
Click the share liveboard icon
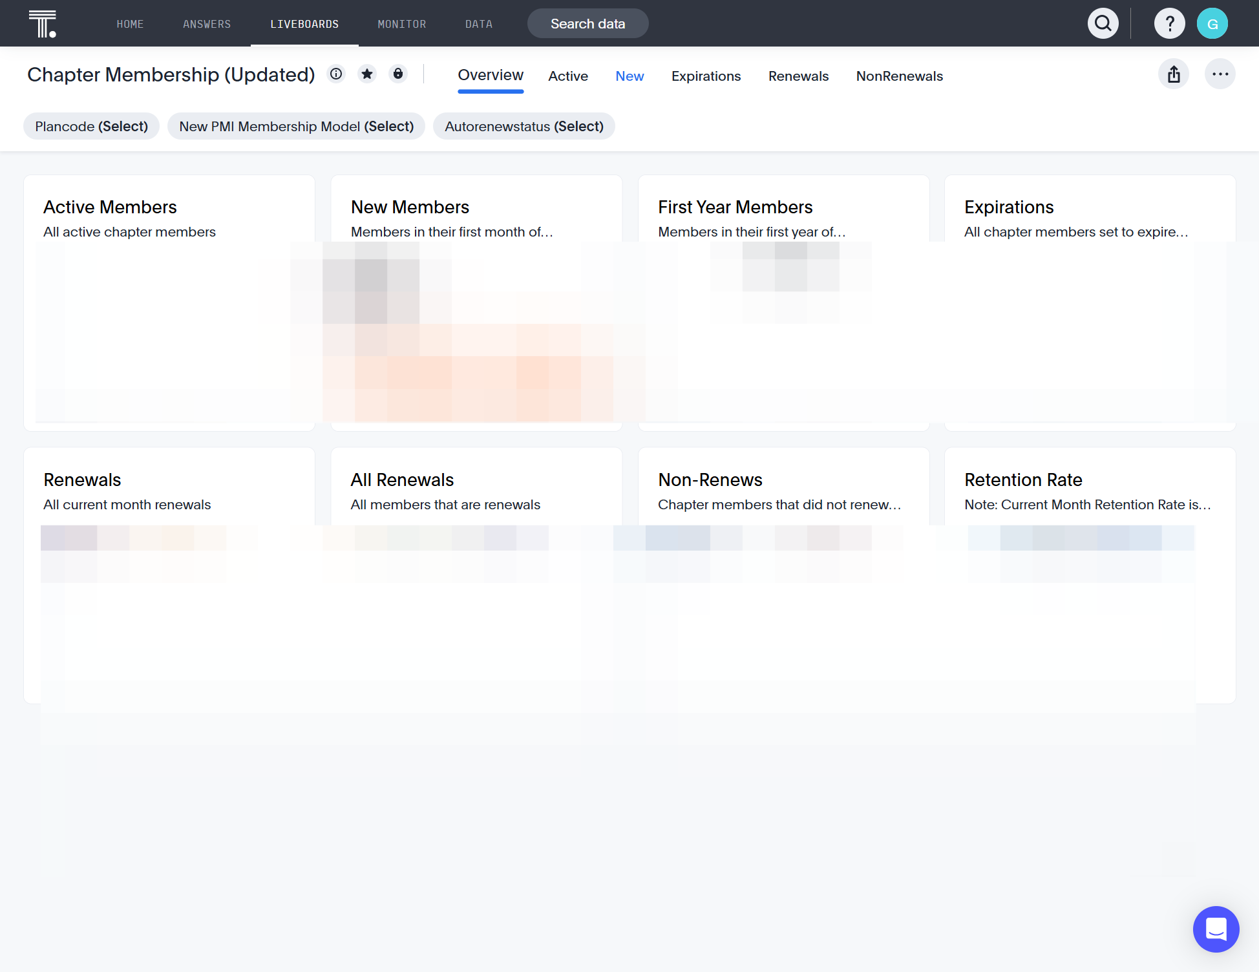1174,74
